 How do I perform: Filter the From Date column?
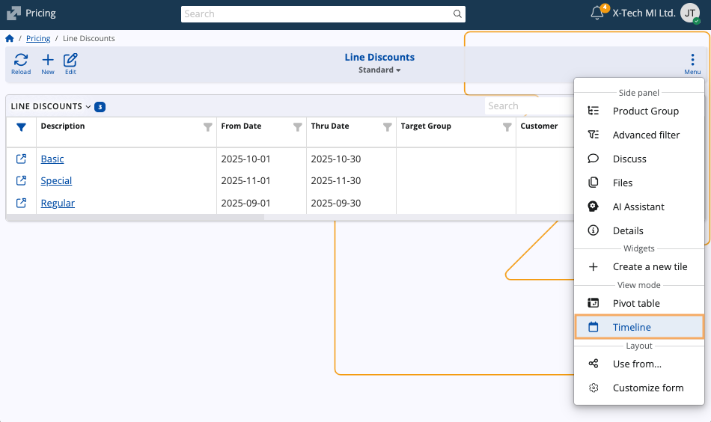[298, 127]
